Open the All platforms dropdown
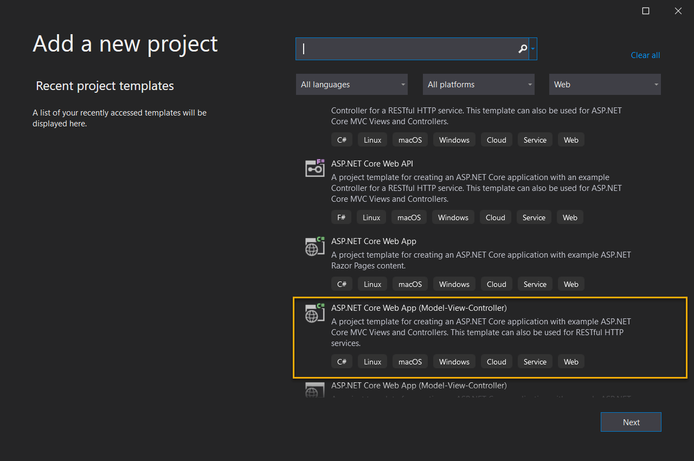Image resolution: width=694 pixels, height=461 pixels. [x=479, y=85]
